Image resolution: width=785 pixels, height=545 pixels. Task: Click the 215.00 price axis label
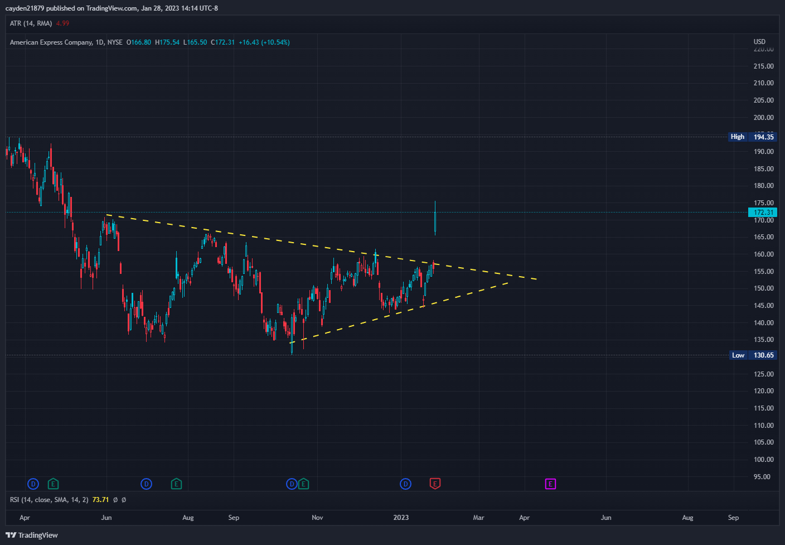click(x=763, y=66)
